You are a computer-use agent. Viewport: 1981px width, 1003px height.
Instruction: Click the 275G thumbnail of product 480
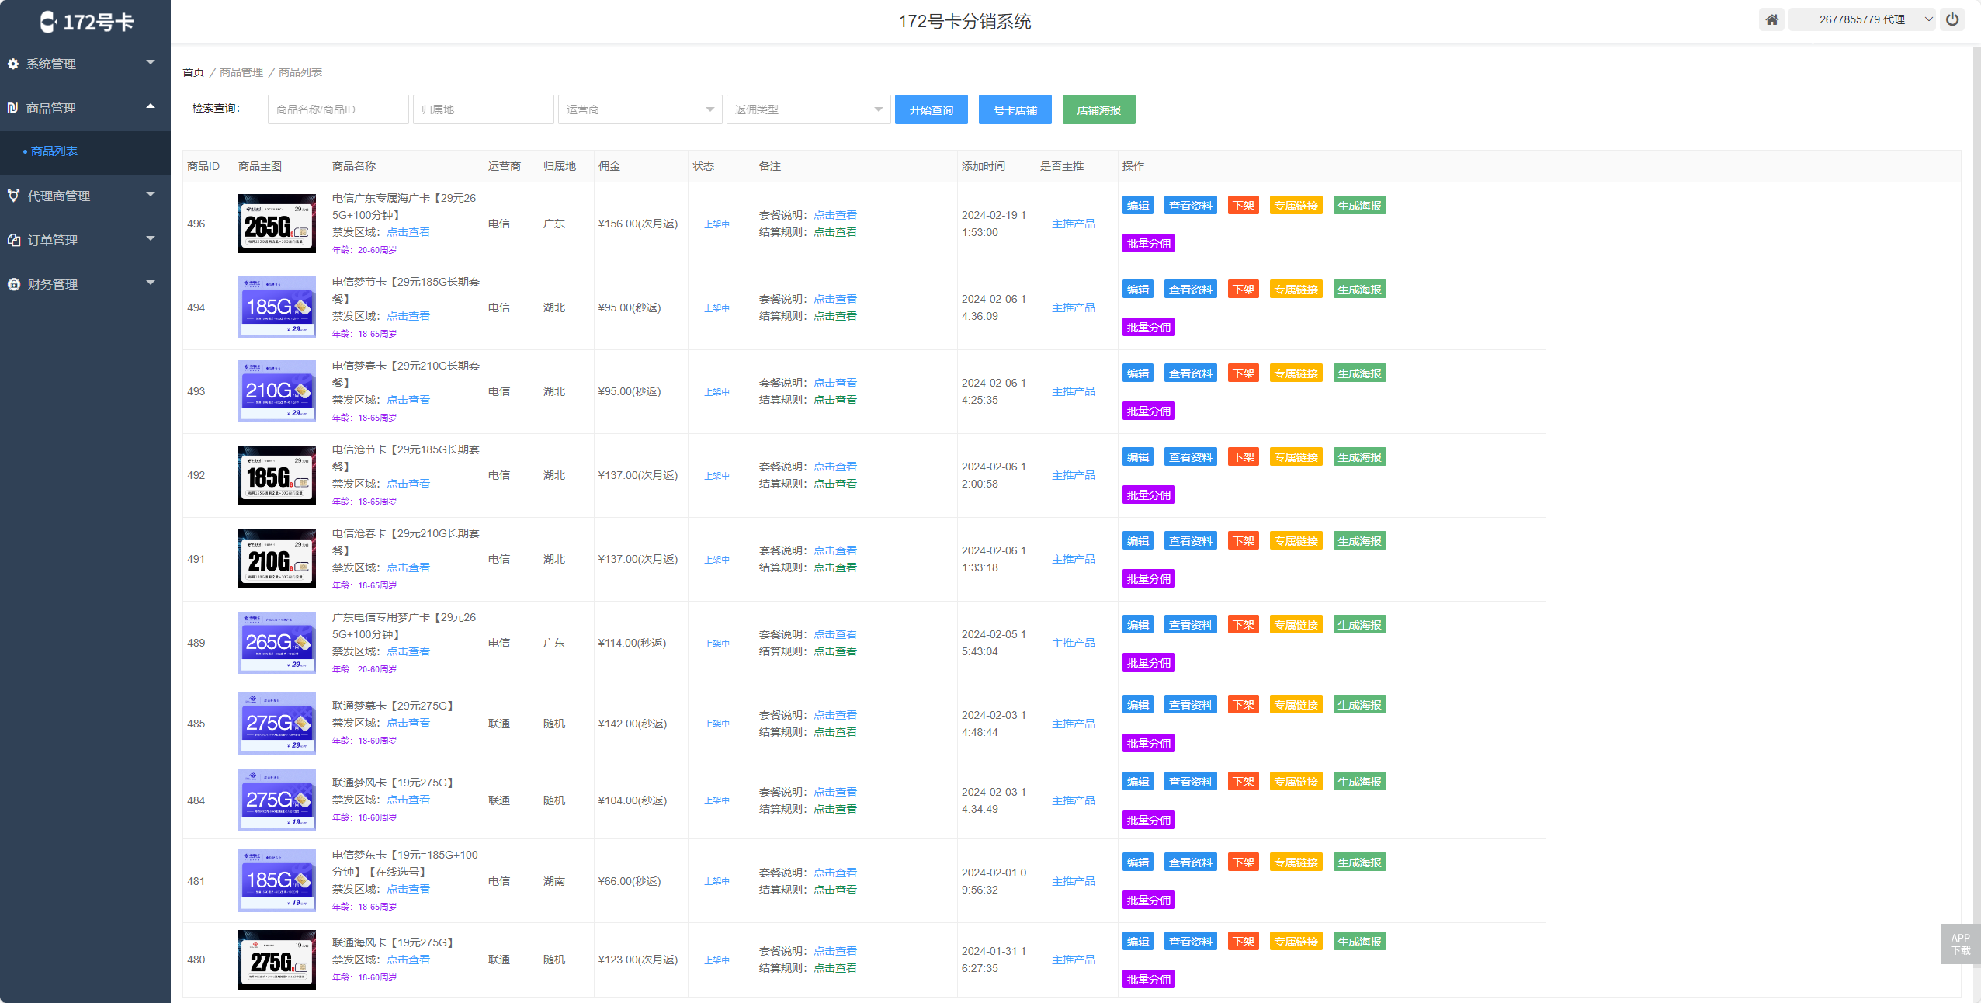(x=277, y=960)
